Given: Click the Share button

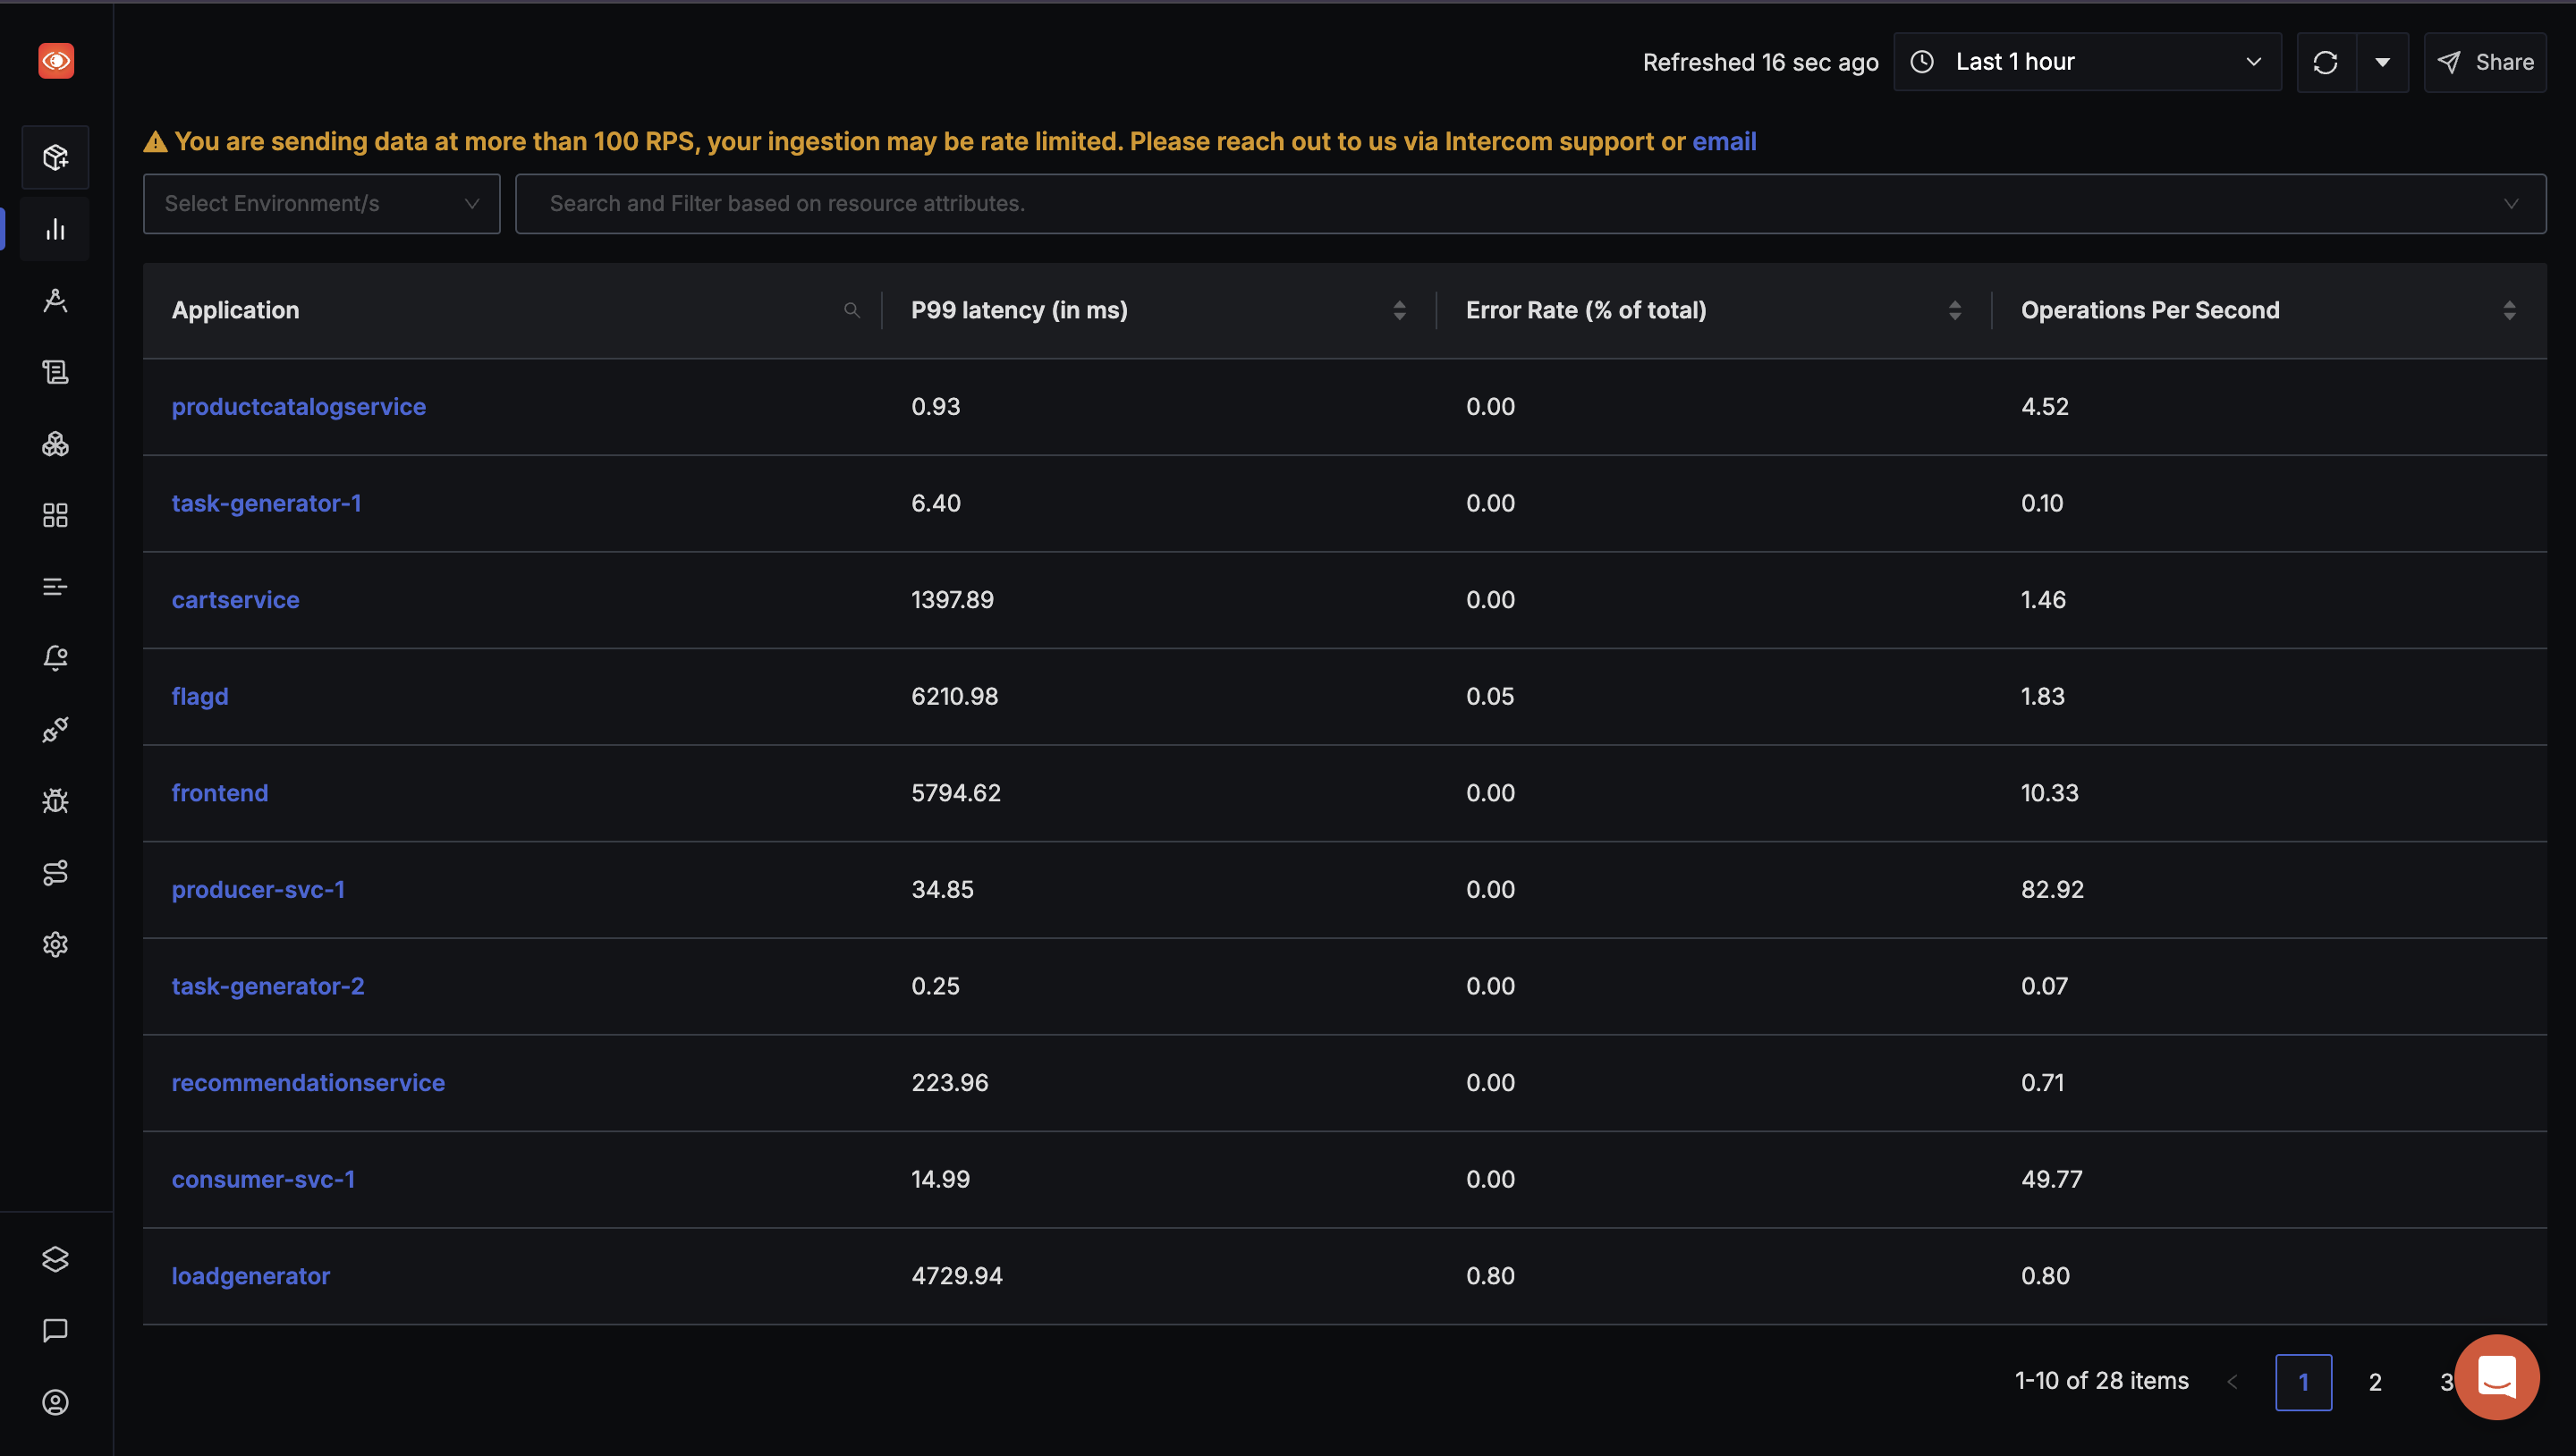Looking at the screenshot, I should (x=2485, y=62).
